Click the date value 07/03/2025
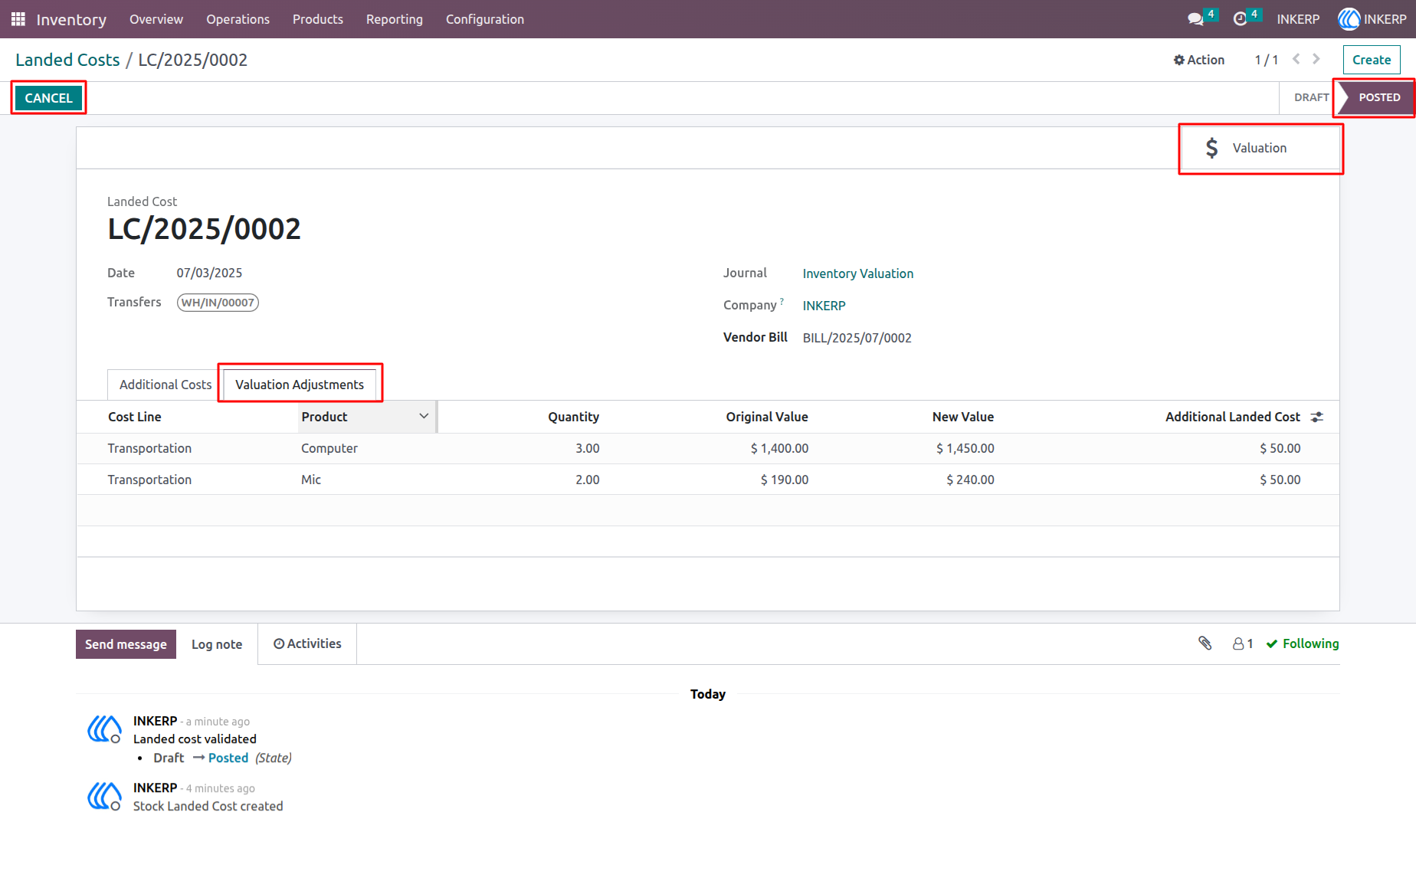This screenshot has width=1416, height=871. coord(209,273)
